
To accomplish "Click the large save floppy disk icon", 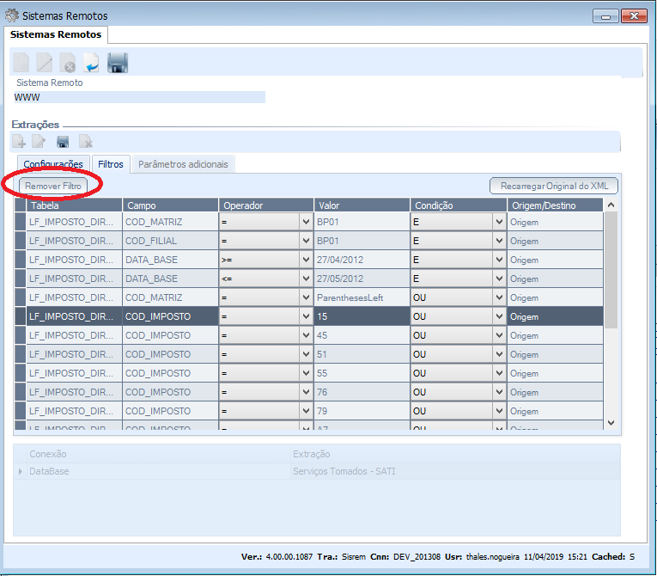I will [118, 63].
